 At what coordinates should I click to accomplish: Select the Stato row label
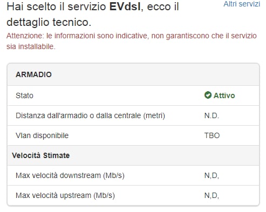[24, 95]
